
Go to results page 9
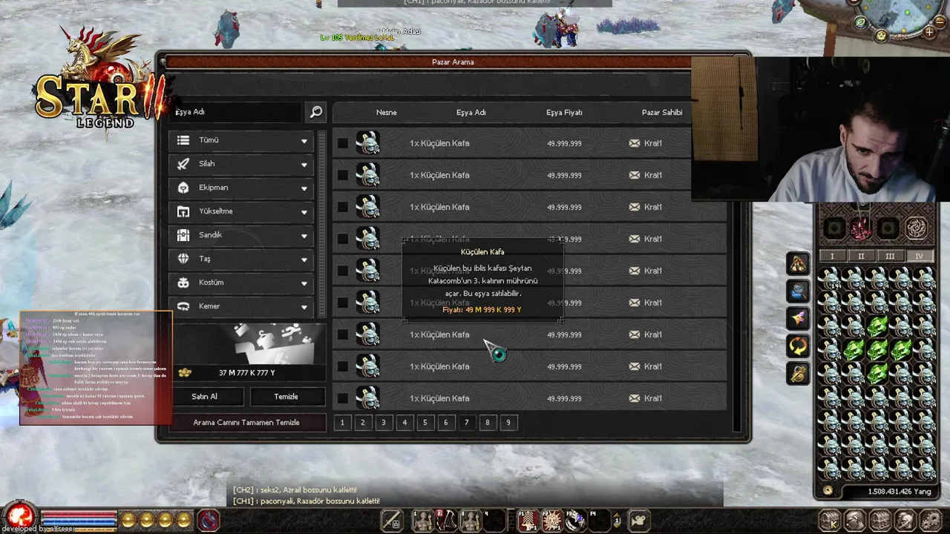coord(508,423)
